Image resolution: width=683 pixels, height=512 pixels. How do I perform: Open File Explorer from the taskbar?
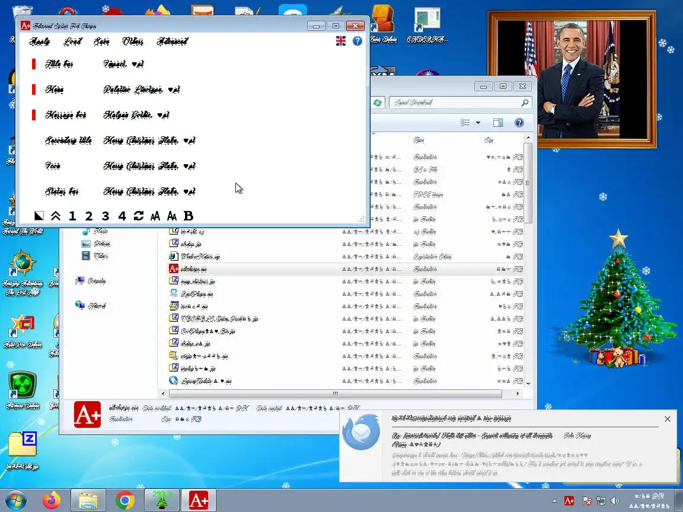[88, 500]
